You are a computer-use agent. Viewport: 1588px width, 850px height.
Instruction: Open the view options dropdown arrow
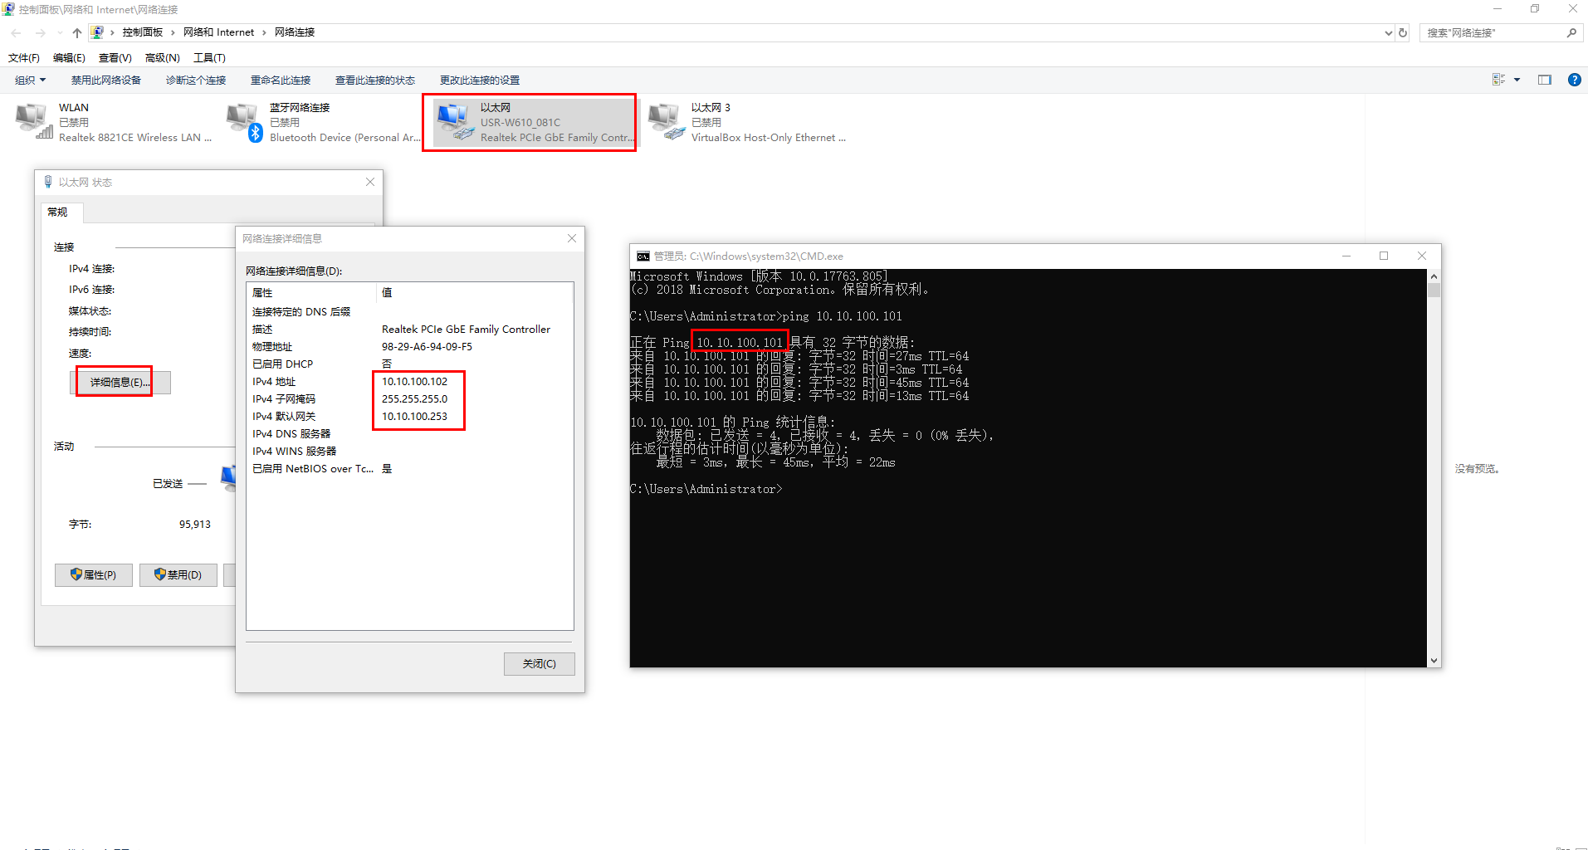[x=1517, y=80]
